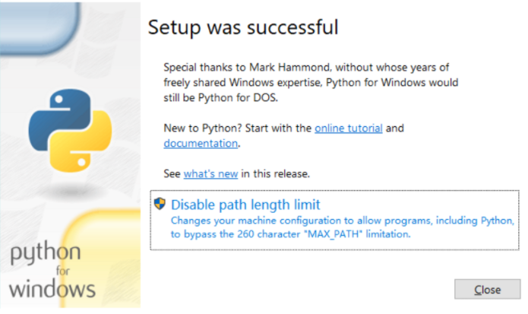
Task: Click the word python in sidebar wordmark
Action: pyautogui.click(x=46, y=252)
